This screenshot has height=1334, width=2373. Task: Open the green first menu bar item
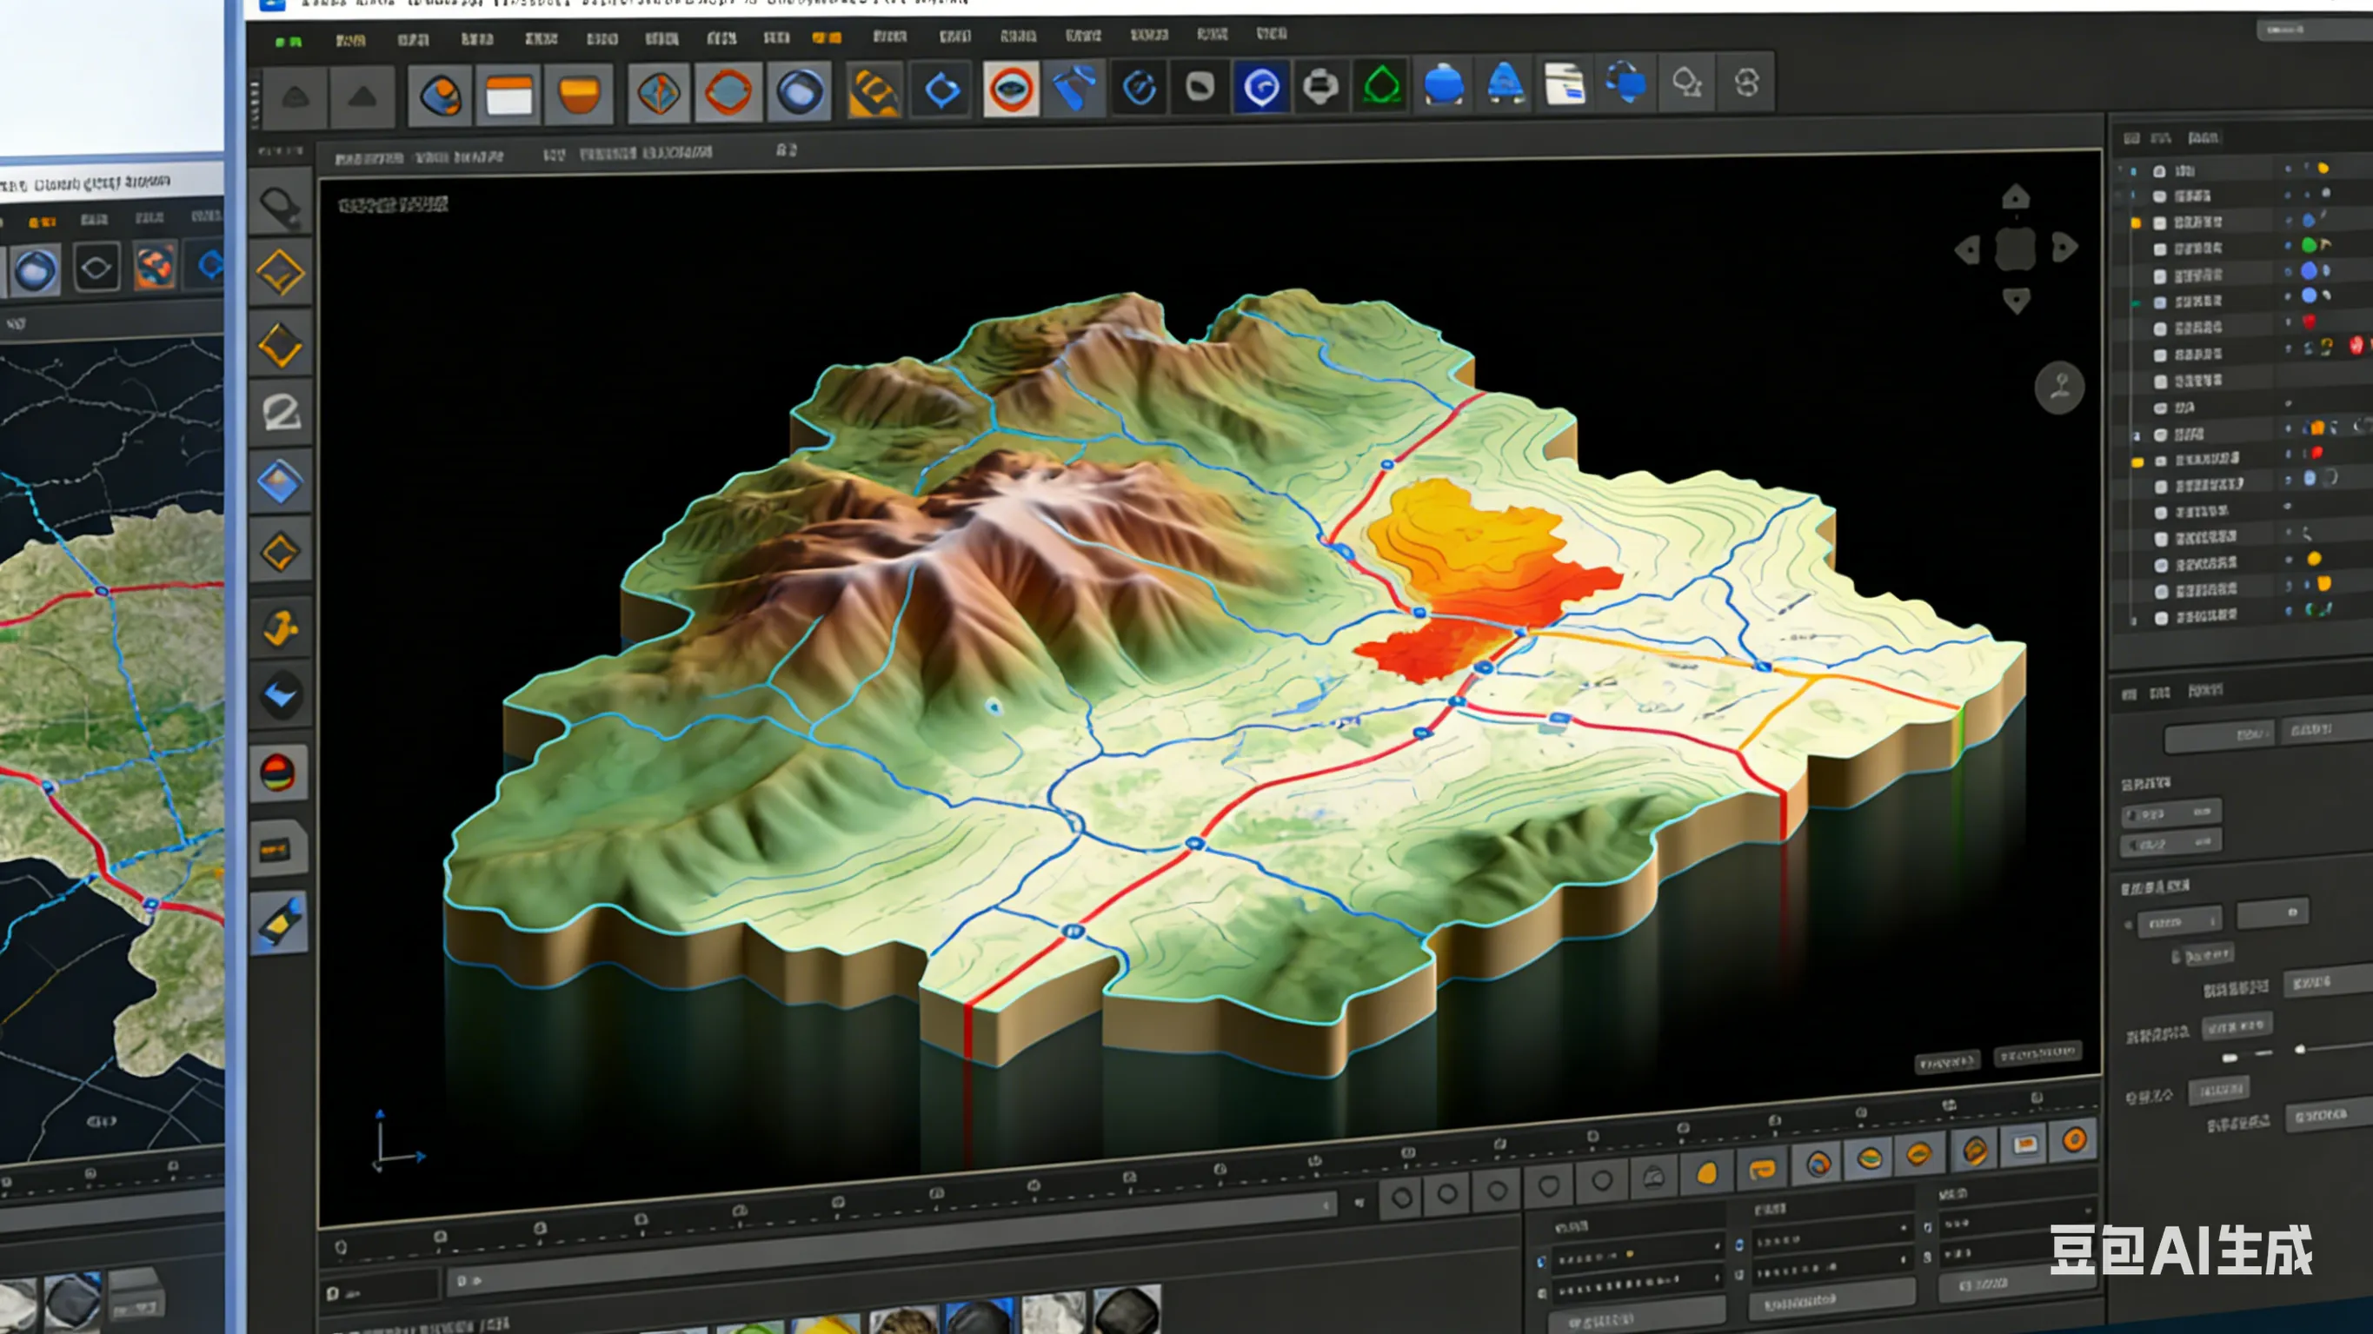click(289, 42)
